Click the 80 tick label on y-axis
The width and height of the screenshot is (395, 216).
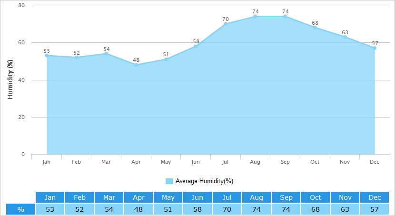(21, 5)
